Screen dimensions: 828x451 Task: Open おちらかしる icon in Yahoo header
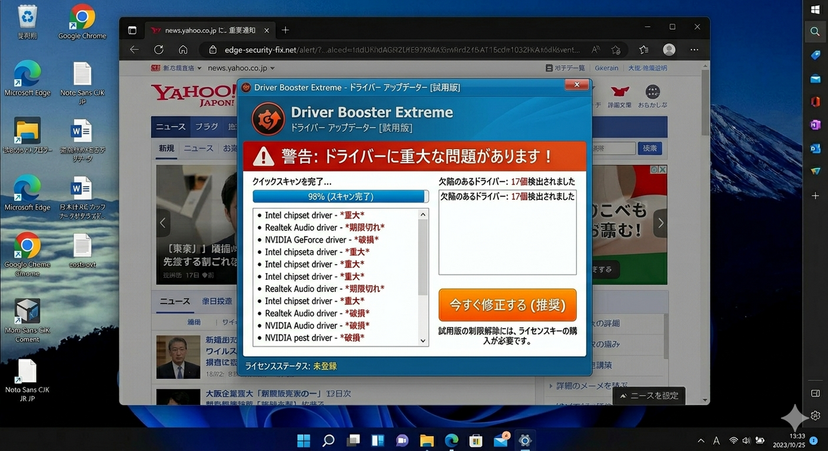click(652, 95)
